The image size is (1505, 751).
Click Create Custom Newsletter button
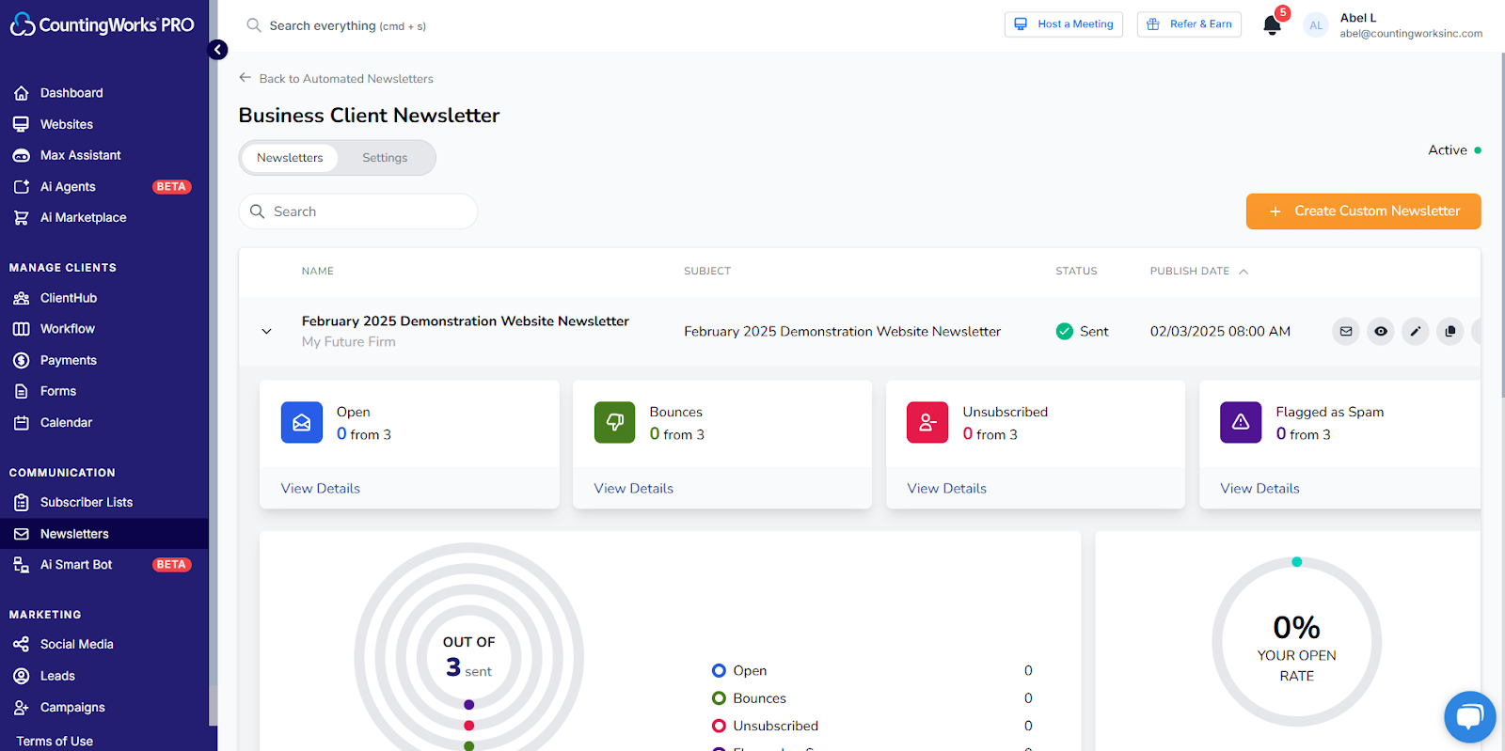click(x=1363, y=211)
